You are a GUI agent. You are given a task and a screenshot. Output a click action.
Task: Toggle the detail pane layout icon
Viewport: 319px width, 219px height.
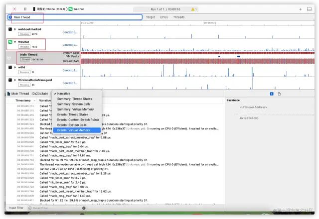[x=309, y=9]
